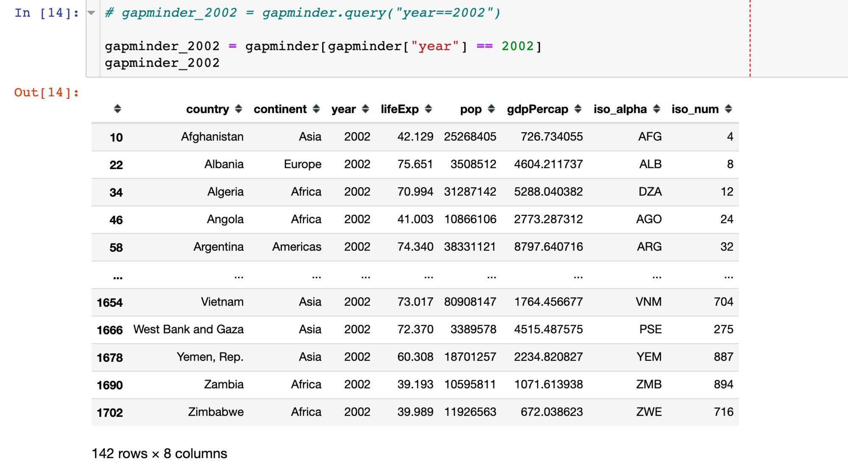
Task: Click lifeExp value 42.129
Action: coord(415,136)
